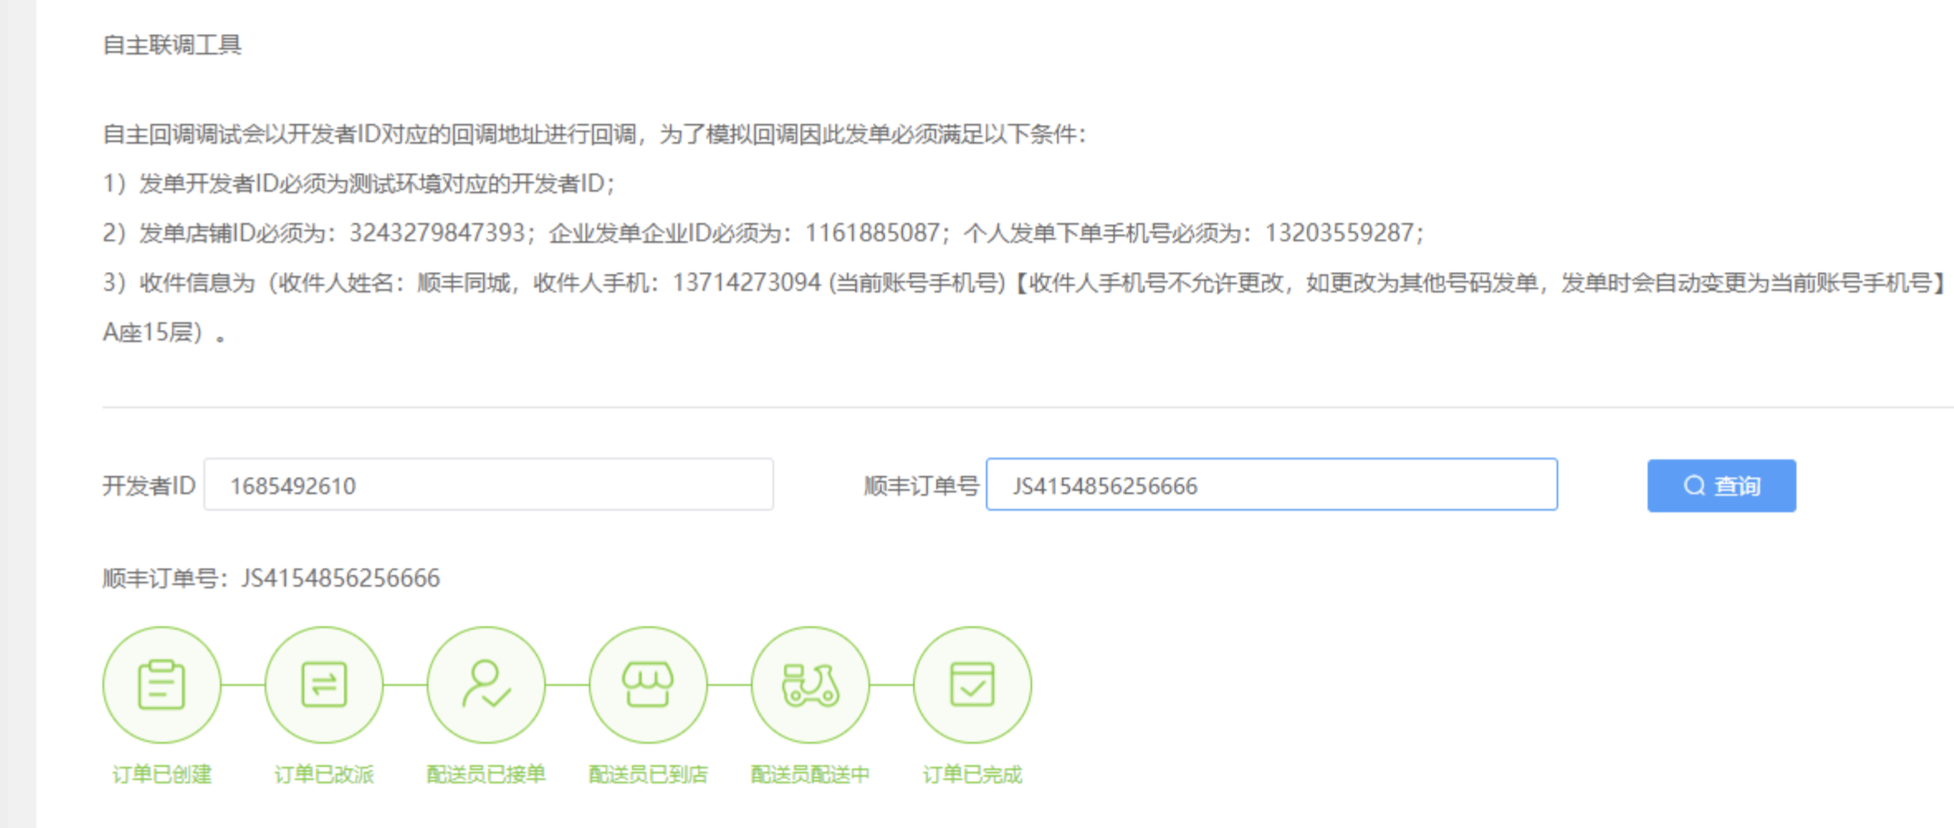Click the 订单已改派 transfer icon
1954x828 pixels.
coord(323,685)
